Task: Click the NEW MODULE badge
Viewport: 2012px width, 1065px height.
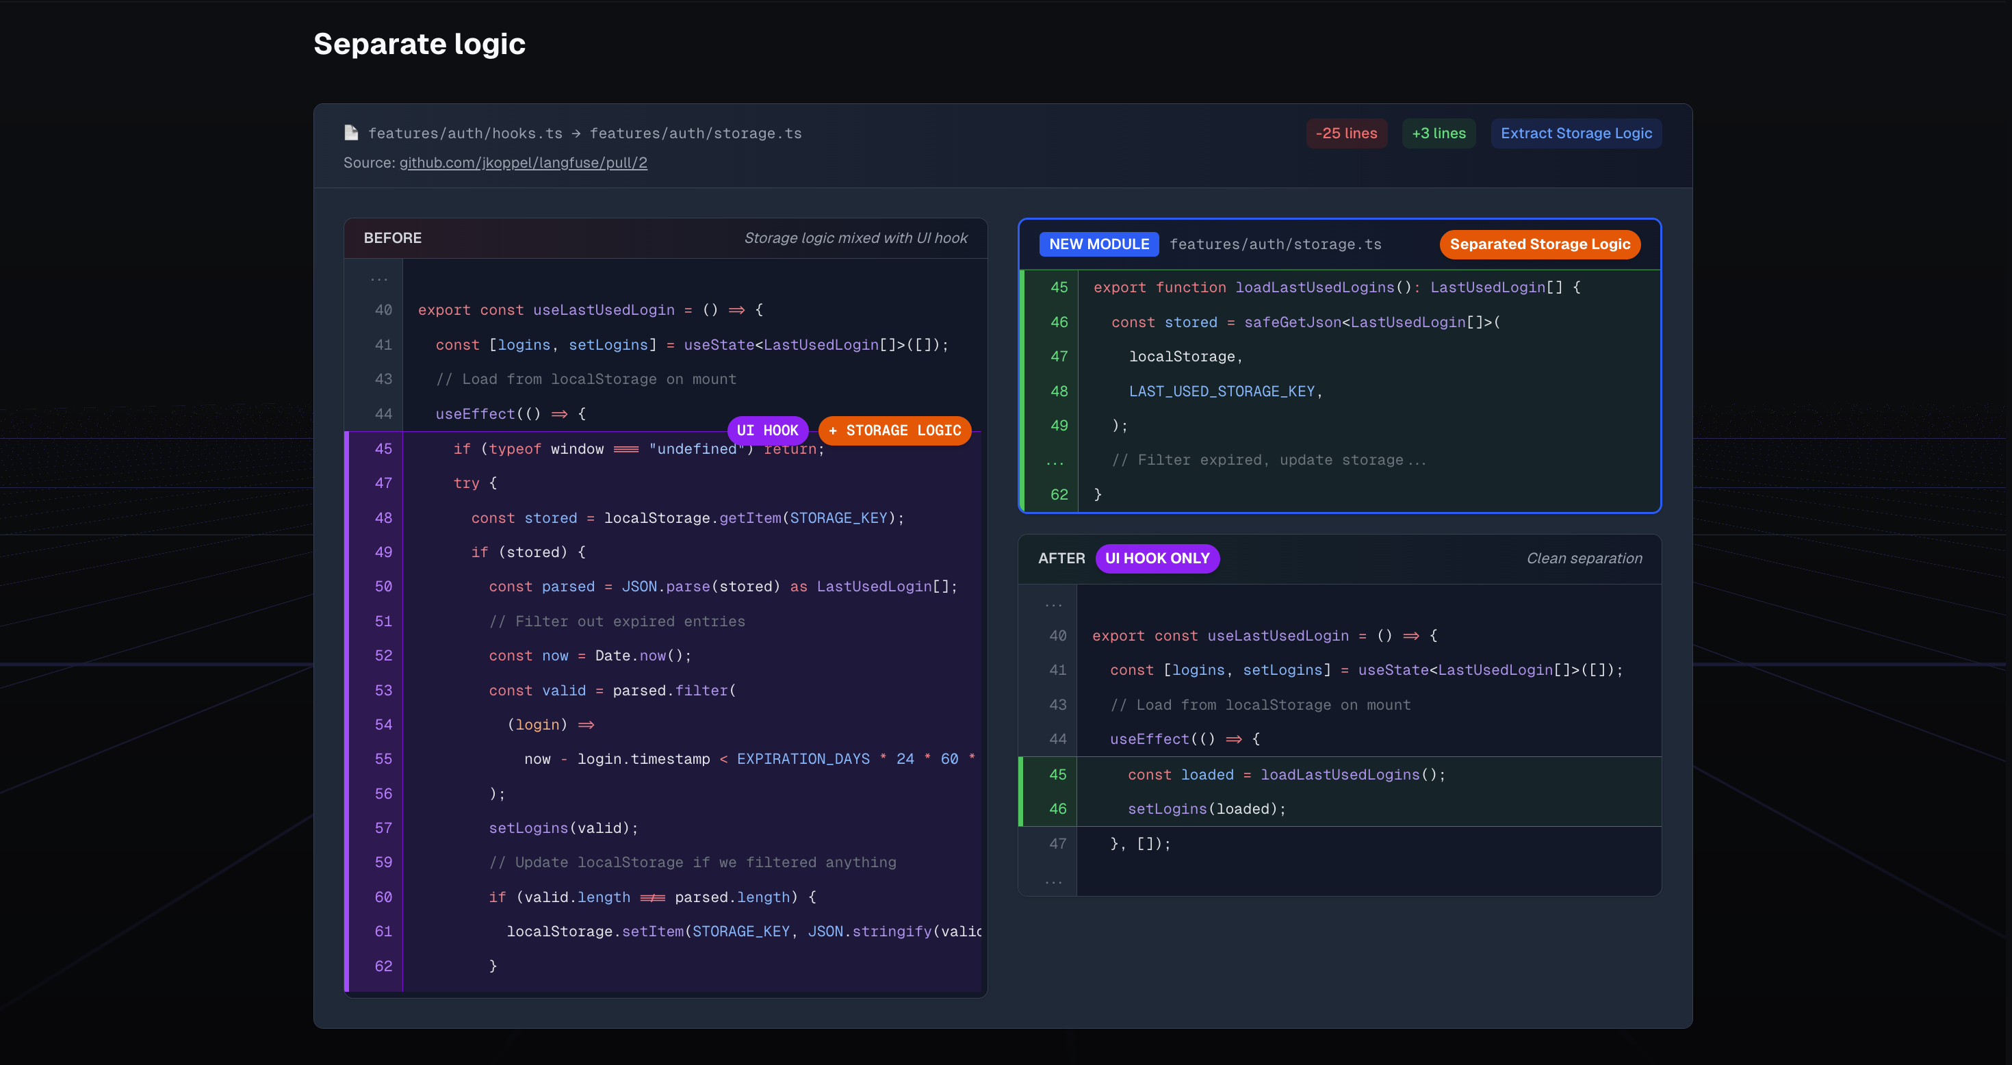Action: (1098, 244)
